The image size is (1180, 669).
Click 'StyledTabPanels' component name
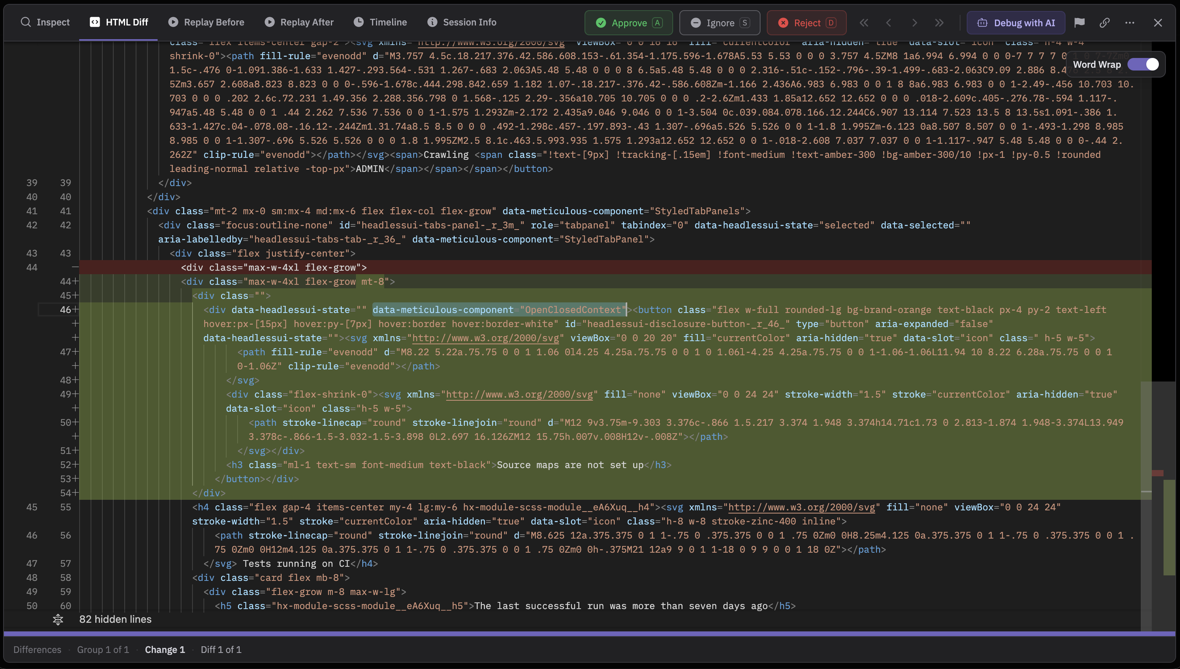pyautogui.click(x=697, y=212)
